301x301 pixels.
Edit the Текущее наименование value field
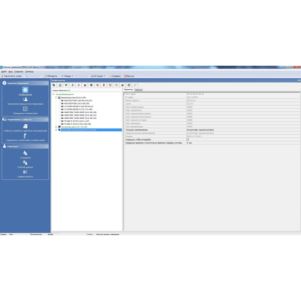coord(242,130)
